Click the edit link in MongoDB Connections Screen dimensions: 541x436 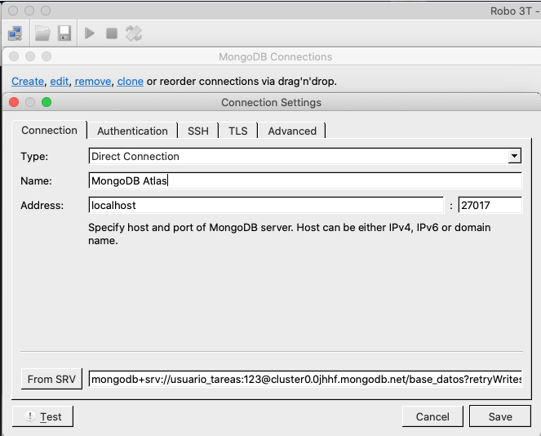(60, 81)
